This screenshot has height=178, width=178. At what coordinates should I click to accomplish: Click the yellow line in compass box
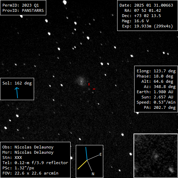pyautogui.click(x=82, y=164)
